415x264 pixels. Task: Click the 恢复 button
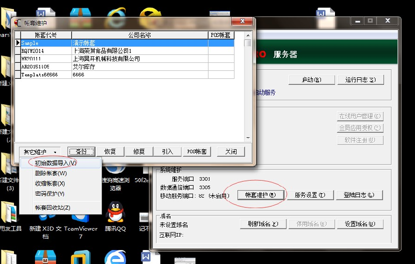tap(110, 152)
